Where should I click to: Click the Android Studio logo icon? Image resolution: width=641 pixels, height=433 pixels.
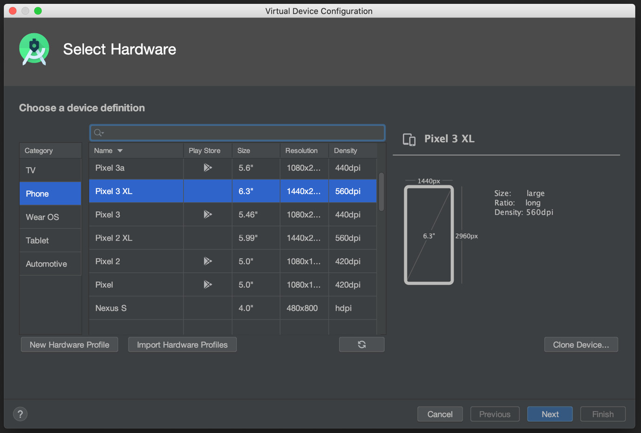(34, 49)
